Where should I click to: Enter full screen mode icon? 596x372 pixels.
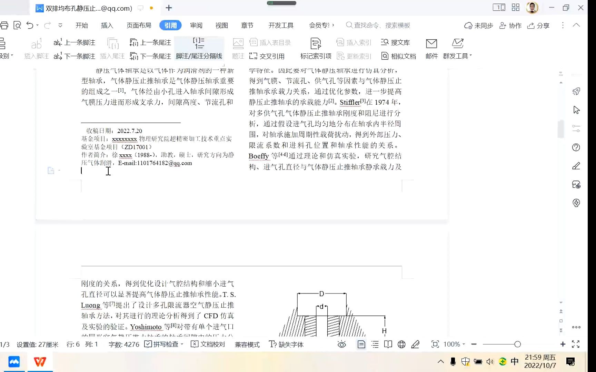[x=576, y=344]
